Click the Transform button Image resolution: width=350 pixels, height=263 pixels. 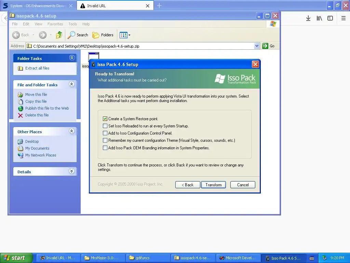(x=213, y=185)
